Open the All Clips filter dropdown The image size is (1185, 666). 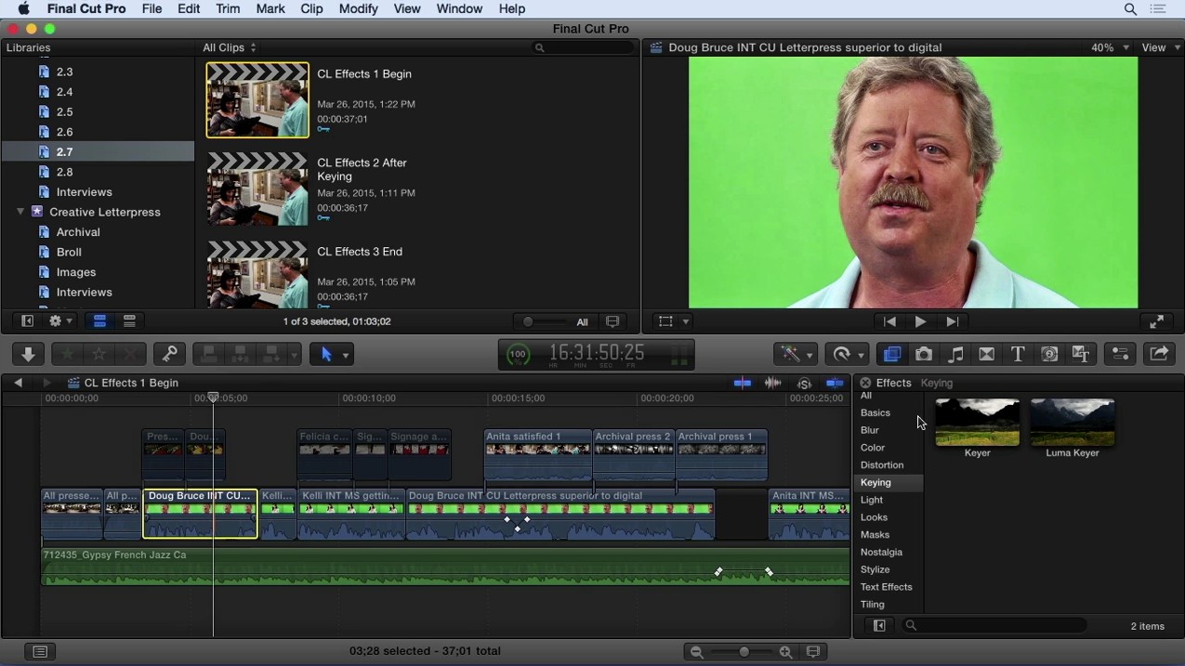coord(230,47)
